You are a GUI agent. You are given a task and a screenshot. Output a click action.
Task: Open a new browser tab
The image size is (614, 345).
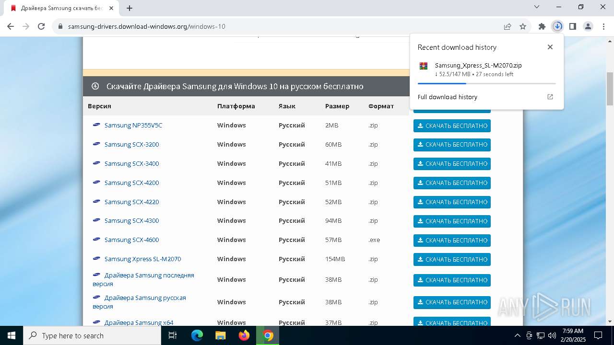[x=130, y=8]
